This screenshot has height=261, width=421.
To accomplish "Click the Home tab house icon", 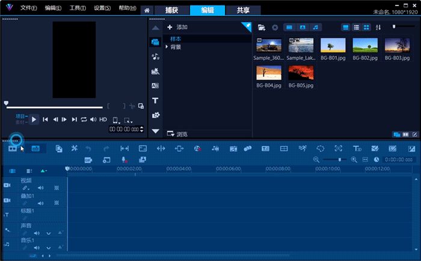I will pos(147,10).
